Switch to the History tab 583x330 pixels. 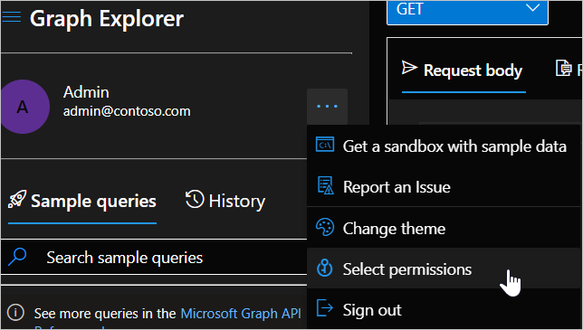click(x=225, y=201)
